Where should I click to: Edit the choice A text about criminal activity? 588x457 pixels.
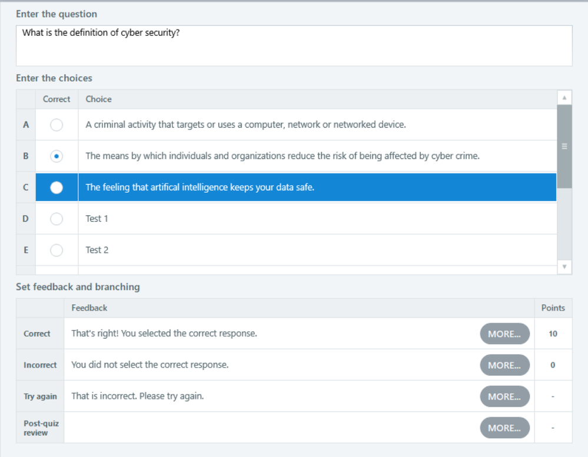(245, 125)
